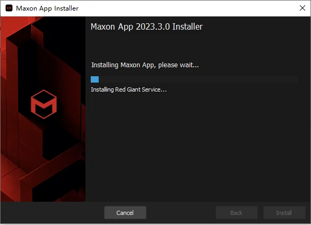311x225 pixels.
Task: Click the footer area left of Cancel
Action: (x=52, y=213)
